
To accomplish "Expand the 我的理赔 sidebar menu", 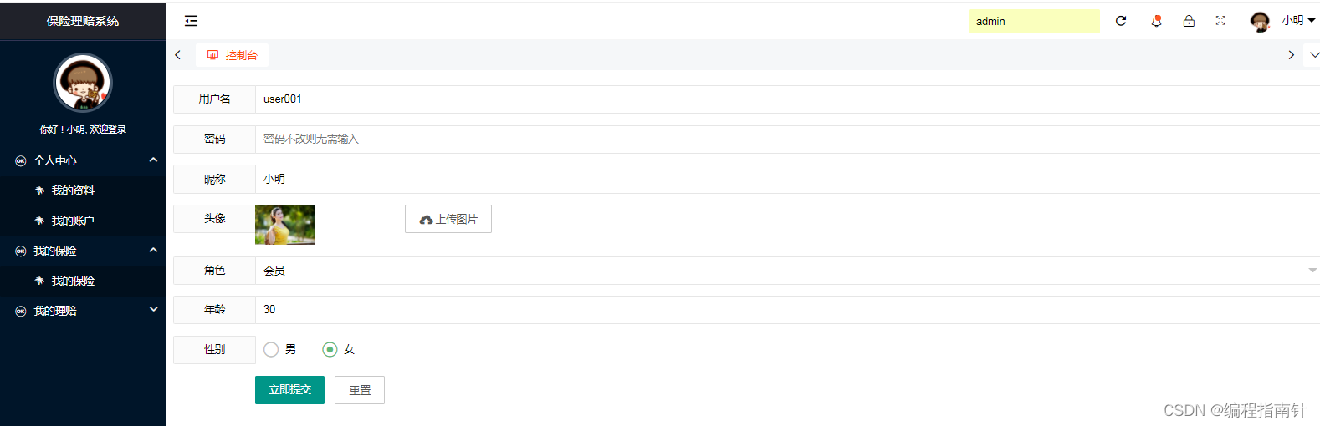I will tap(83, 311).
